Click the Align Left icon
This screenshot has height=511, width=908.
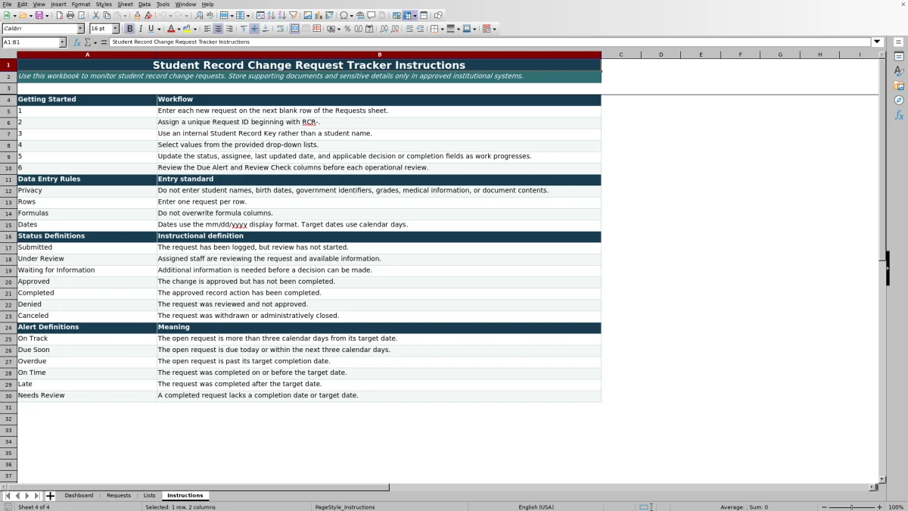pos(207,29)
